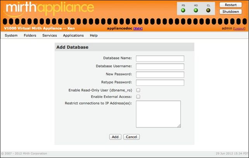Viewport: 249px width, 158px height.
Task: Open the System menu
Action: pos(11,36)
